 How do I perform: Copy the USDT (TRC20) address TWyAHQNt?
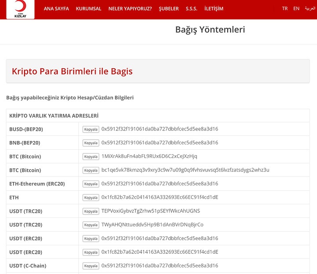(91, 225)
